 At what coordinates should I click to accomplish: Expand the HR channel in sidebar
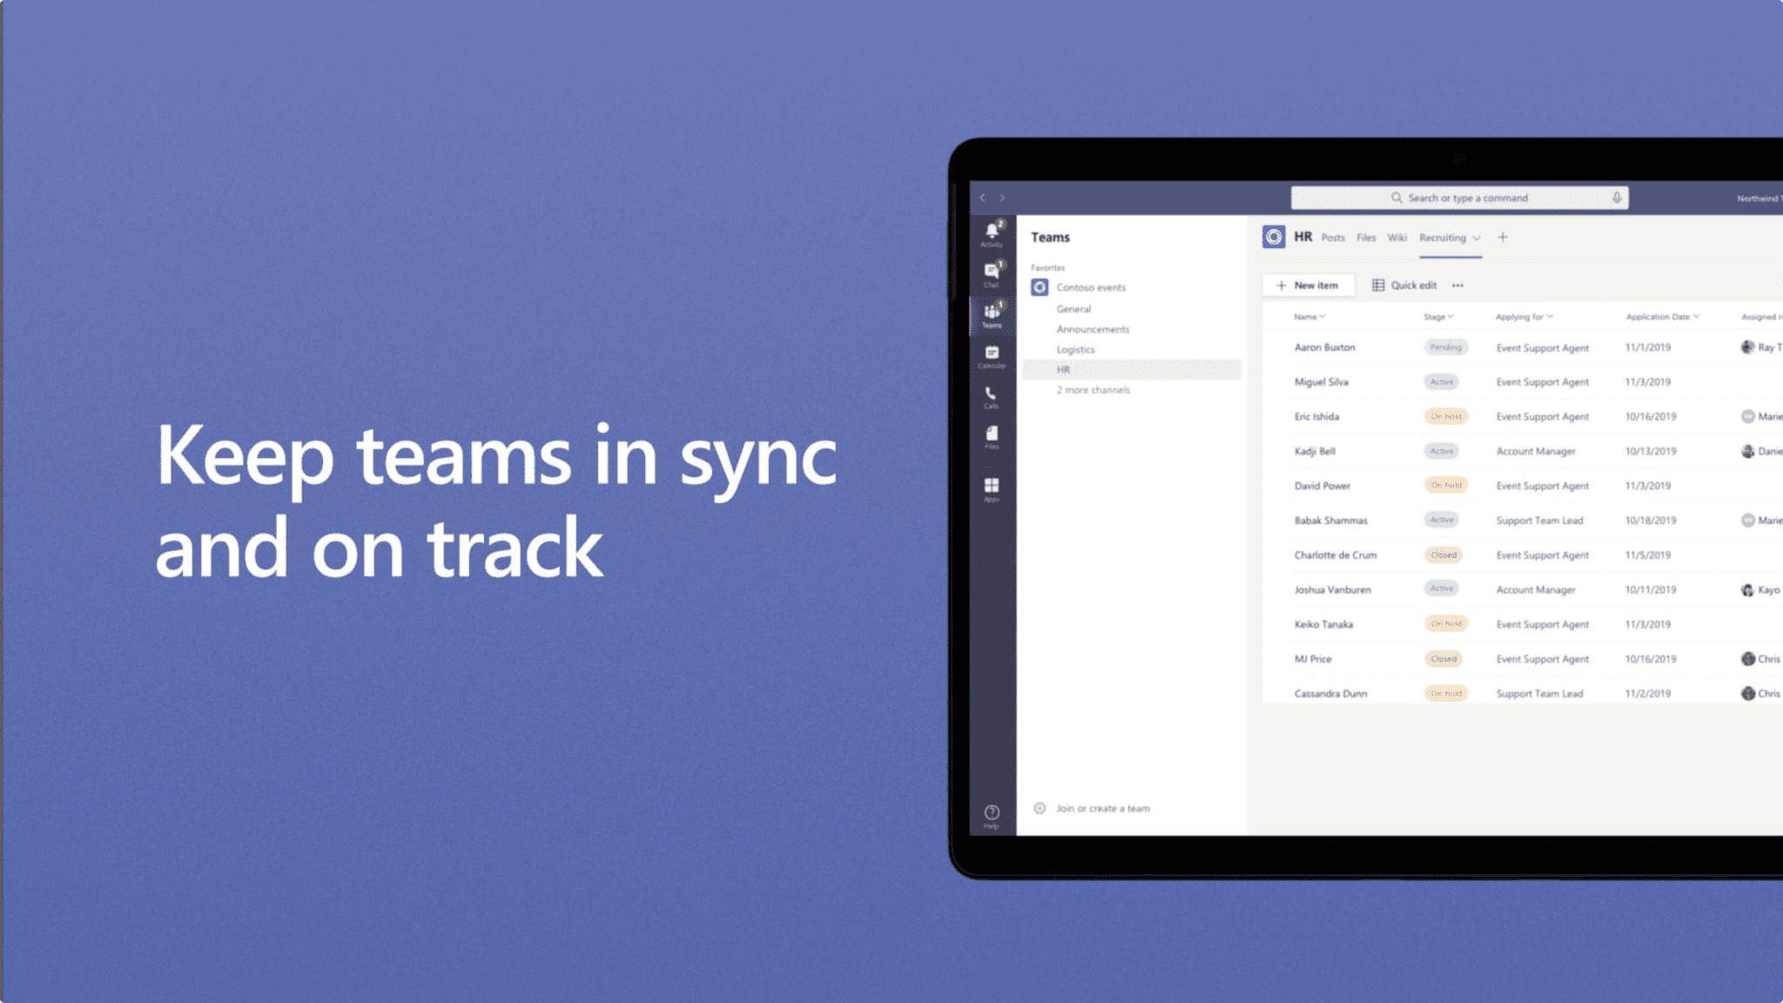click(x=1062, y=370)
